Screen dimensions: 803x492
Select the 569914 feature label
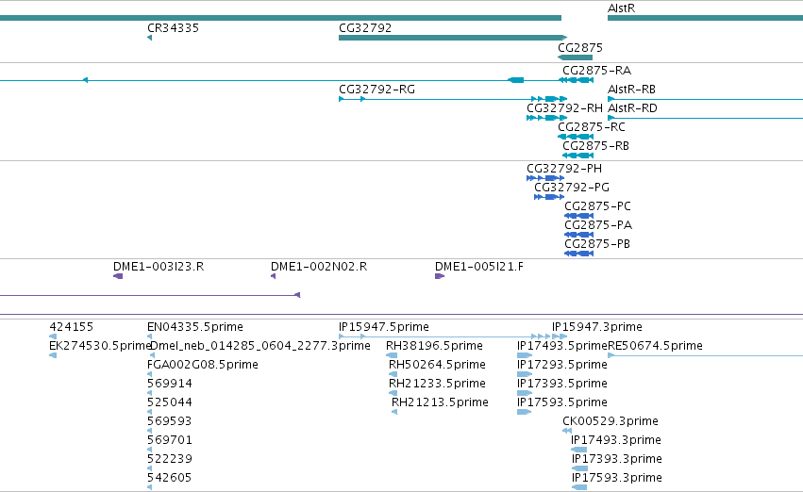(170, 384)
